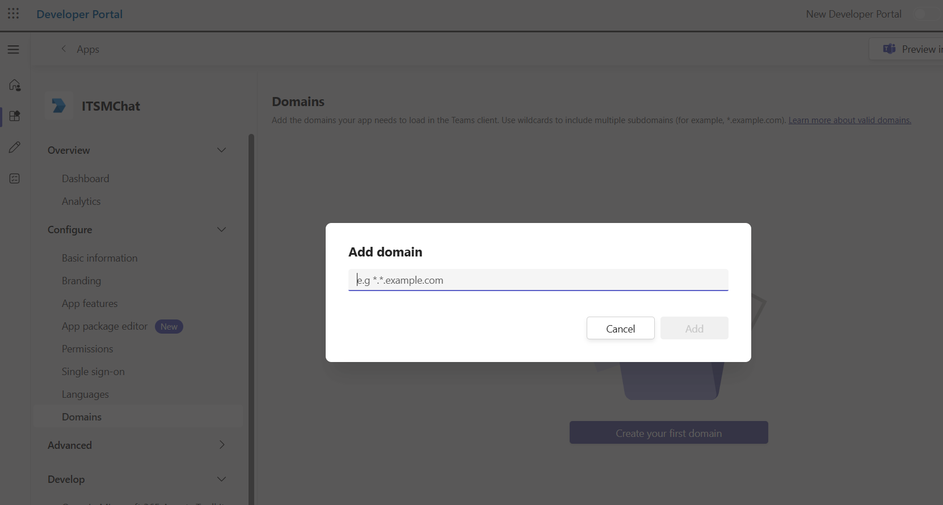Open the pencil Tools icon
The width and height of the screenshot is (943, 505).
(15, 148)
